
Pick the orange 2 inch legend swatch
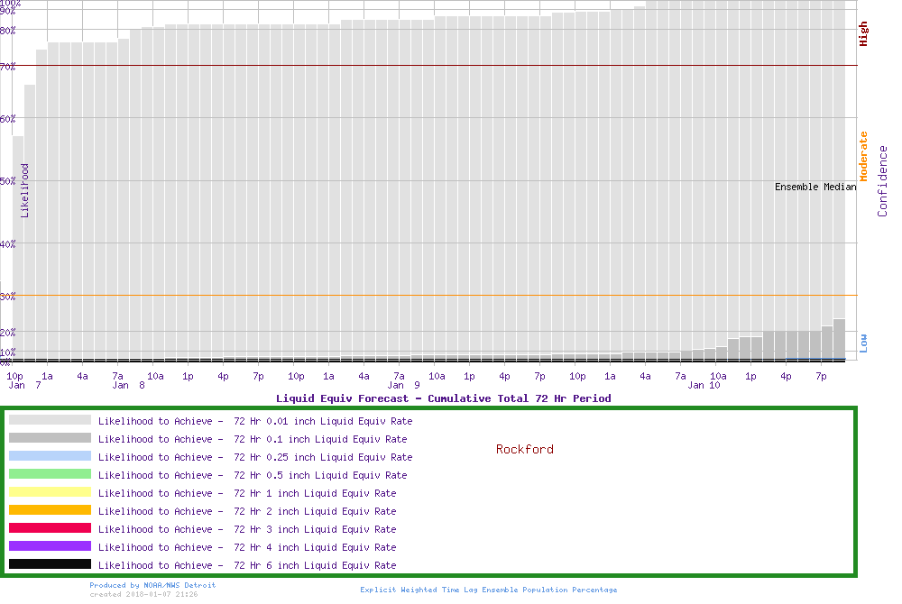pyautogui.click(x=50, y=510)
